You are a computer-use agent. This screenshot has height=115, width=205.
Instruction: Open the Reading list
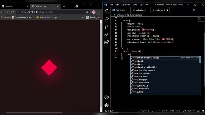point(93,17)
